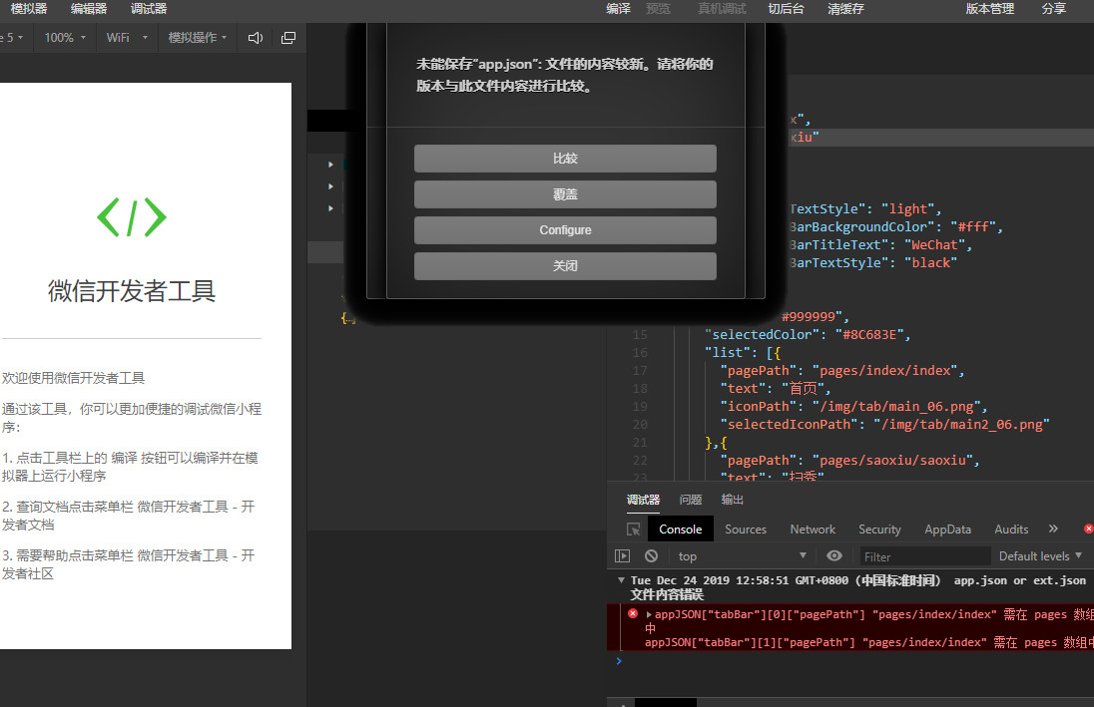This screenshot has width=1094, height=707.
Task: Click the 关闭 button in the dialog
Action: coord(565,265)
